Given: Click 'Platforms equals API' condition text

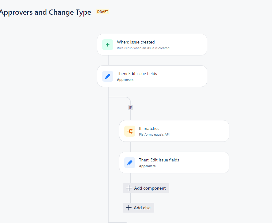Looking at the screenshot, I should coord(154,135).
